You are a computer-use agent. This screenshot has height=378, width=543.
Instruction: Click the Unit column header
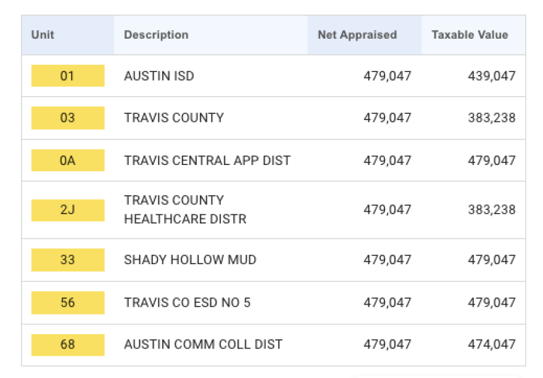43,35
